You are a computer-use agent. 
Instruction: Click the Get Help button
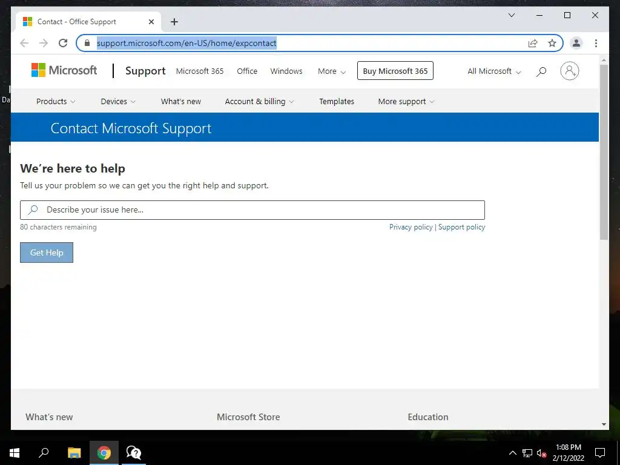[x=47, y=252]
